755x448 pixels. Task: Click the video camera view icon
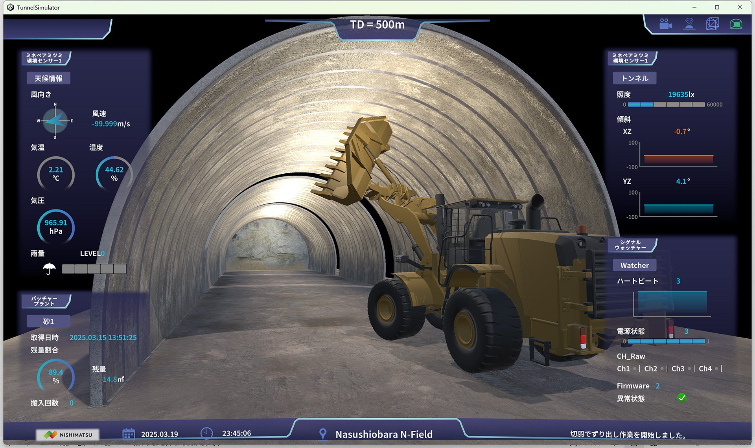[665, 24]
